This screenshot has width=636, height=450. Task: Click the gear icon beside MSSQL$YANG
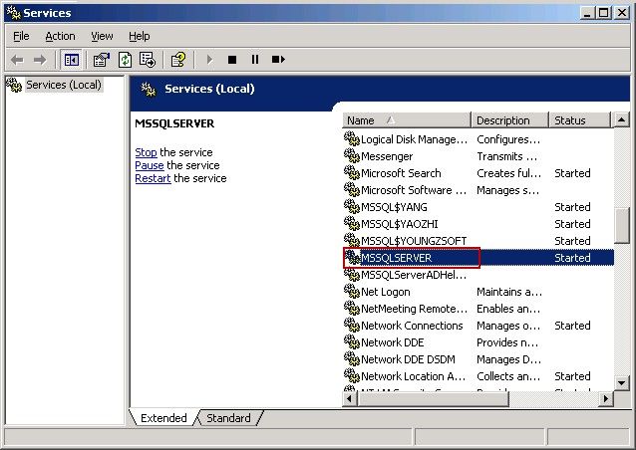click(352, 207)
